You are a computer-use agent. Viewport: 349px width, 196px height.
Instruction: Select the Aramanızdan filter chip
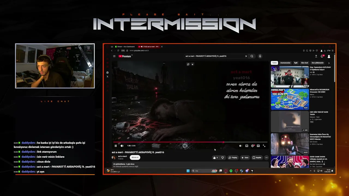click(x=285, y=63)
